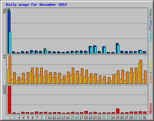The width and height of the screenshot is (154, 121).
Task: Click day label '13' on the x-axis
Action: [63, 118]
